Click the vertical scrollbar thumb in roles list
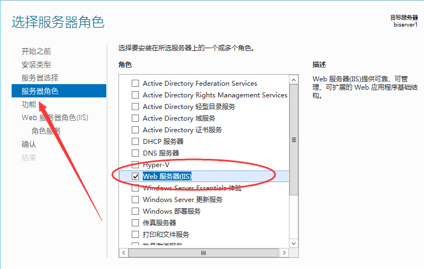Viewport: 424px width, 269px height. (x=294, y=139)
